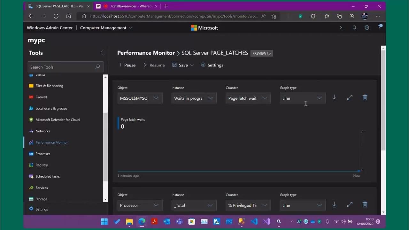Open Windows Admin Center settings gear
The width and height of the screenshot is (409, 230).
[367, 28]
